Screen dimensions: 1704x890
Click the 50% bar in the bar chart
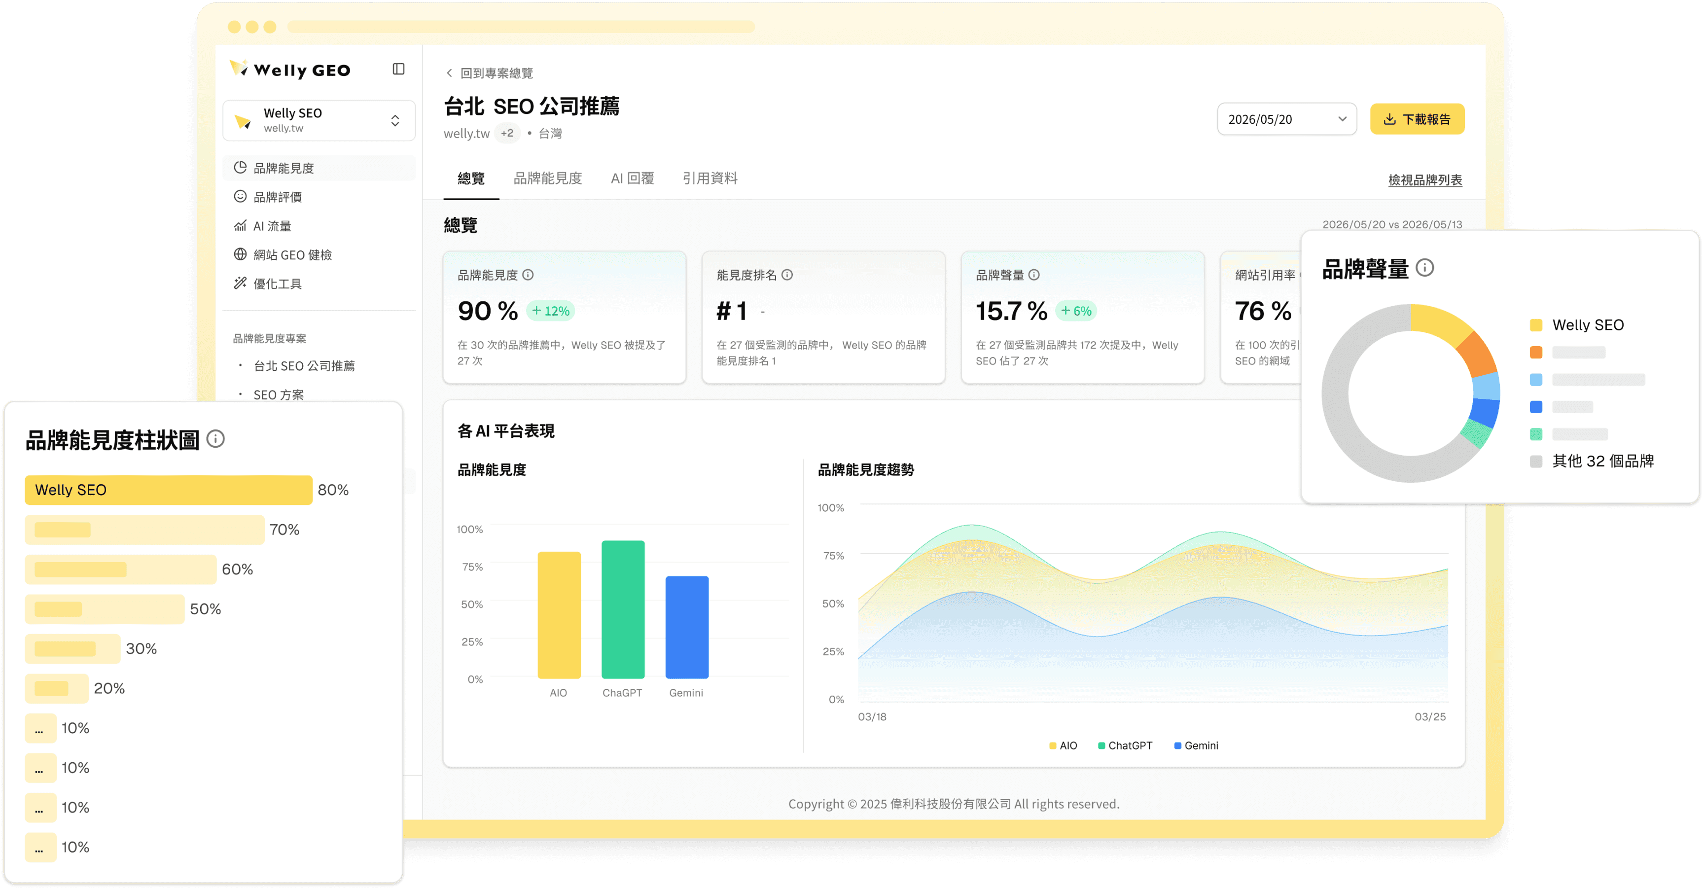(x=105, y=609)
